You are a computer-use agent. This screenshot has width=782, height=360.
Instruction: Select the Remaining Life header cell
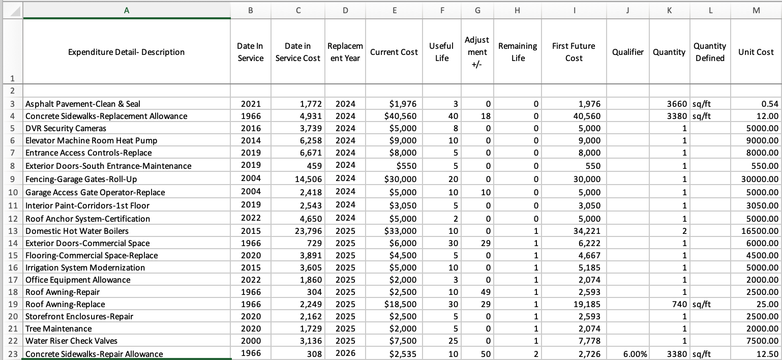(518, 52)
